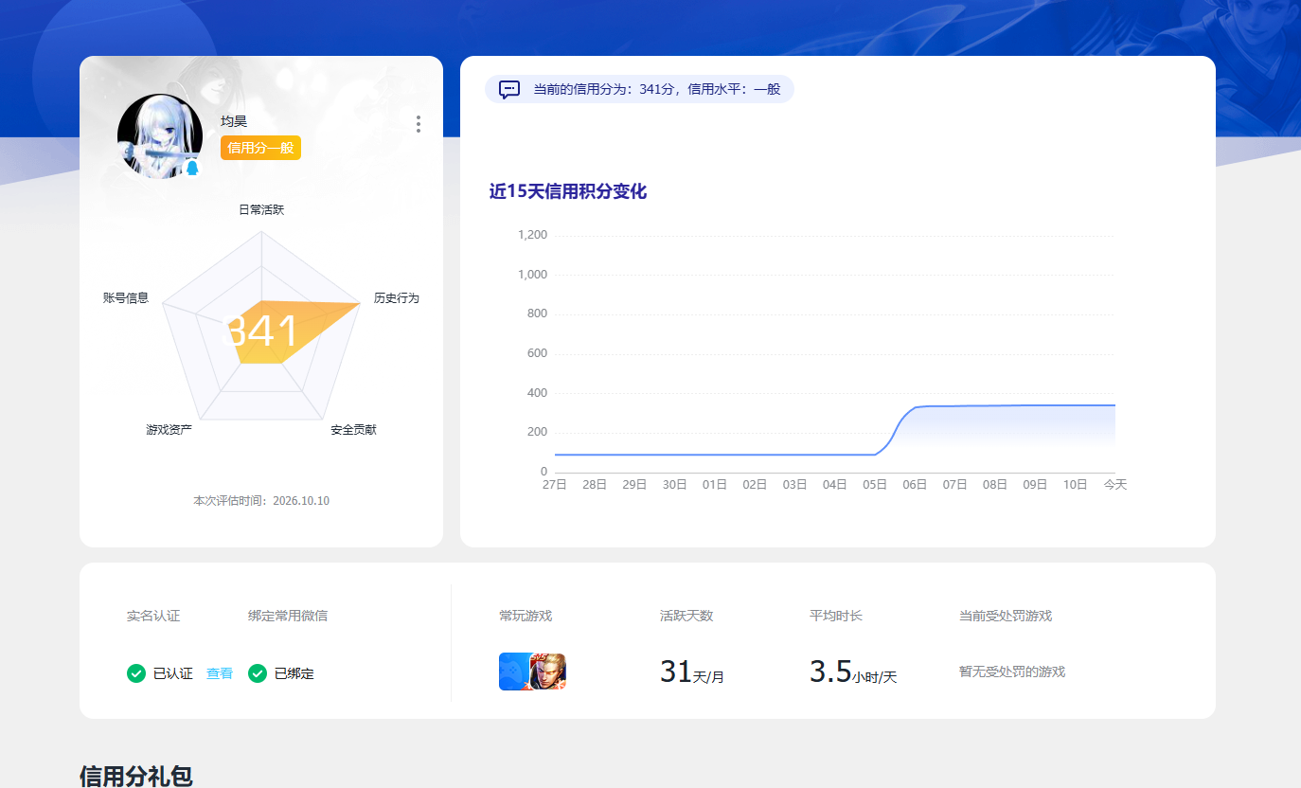Click the 已认证 status text
This screenshot has height=788, width=1301.
click(173, 673)
